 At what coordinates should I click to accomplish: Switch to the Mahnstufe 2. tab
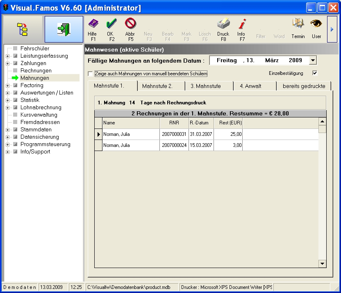(x=157, y=86)
